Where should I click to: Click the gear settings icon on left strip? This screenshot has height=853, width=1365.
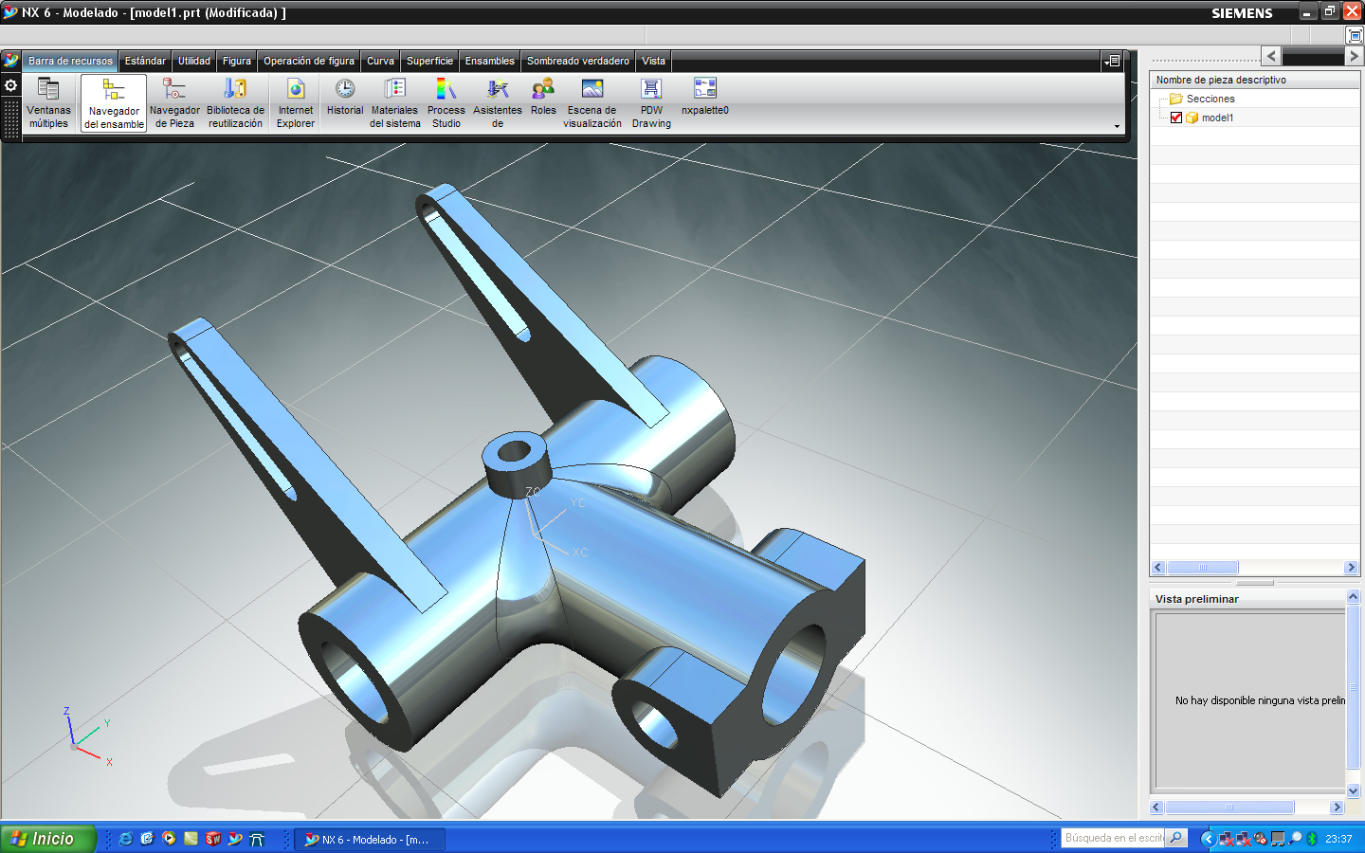click(x=11, y=85)
